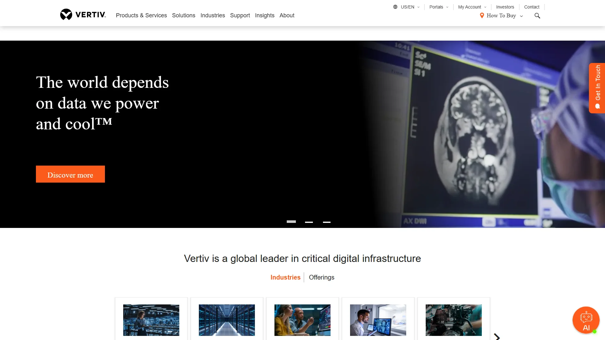The image size is (605, 340).
Task: Expand the Portals dropdown
Action: (x=439, y=7)
